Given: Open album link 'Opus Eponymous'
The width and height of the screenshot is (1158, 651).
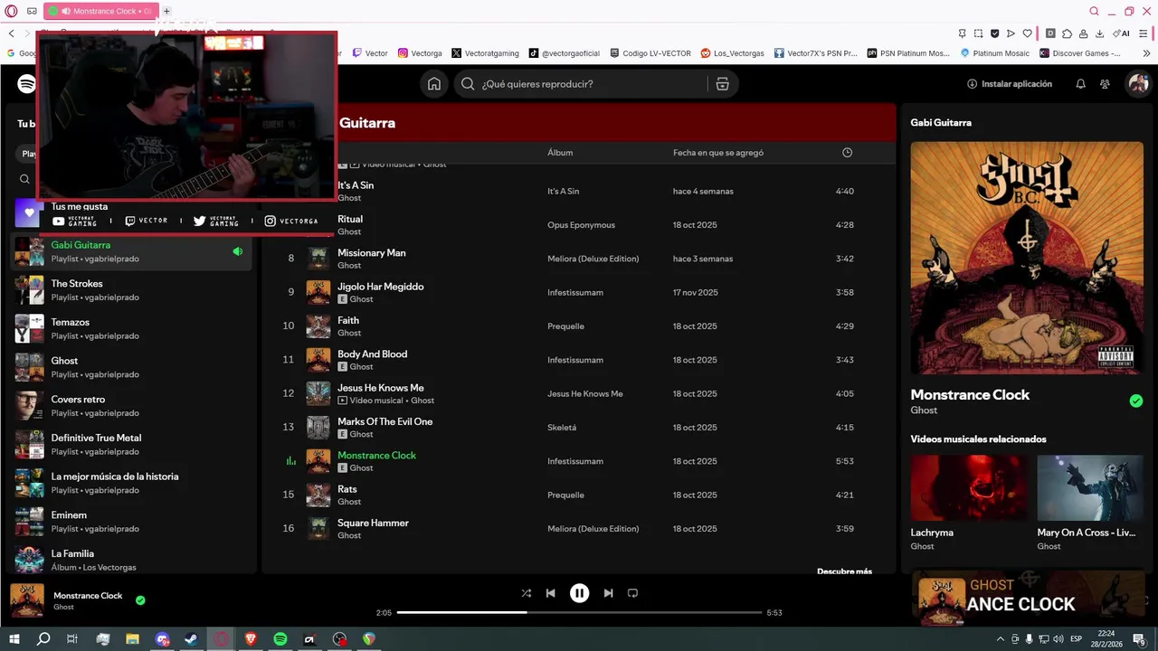Looking at the screenshot, I should [581, 225].
